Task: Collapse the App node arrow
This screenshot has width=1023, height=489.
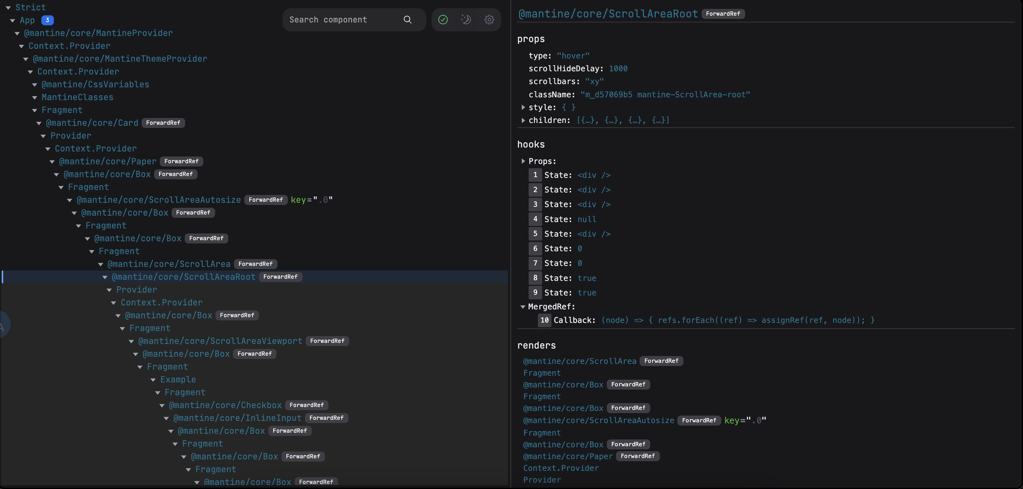Action: tap(12, 20)
